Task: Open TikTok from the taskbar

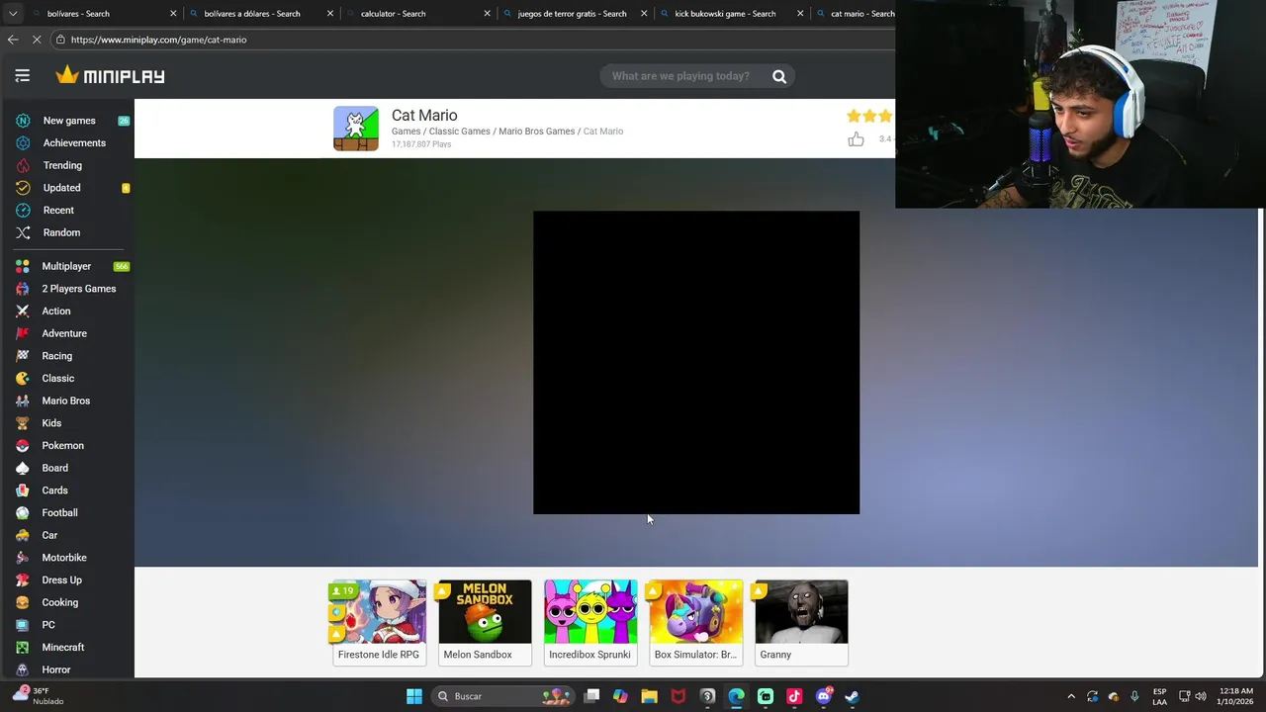Action: point(794,696)
